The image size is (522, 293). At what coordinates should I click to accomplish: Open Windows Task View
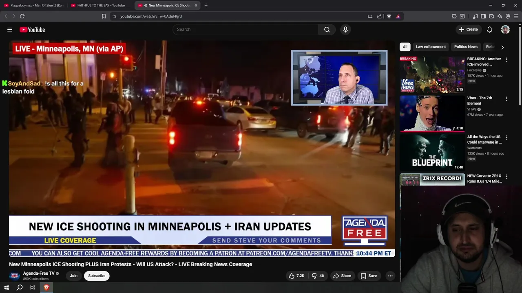point(33,287)
